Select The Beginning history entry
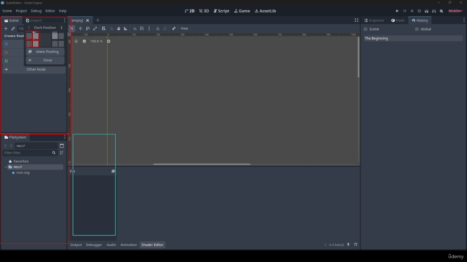The image size is (467, 262). [x=413, y=39]
